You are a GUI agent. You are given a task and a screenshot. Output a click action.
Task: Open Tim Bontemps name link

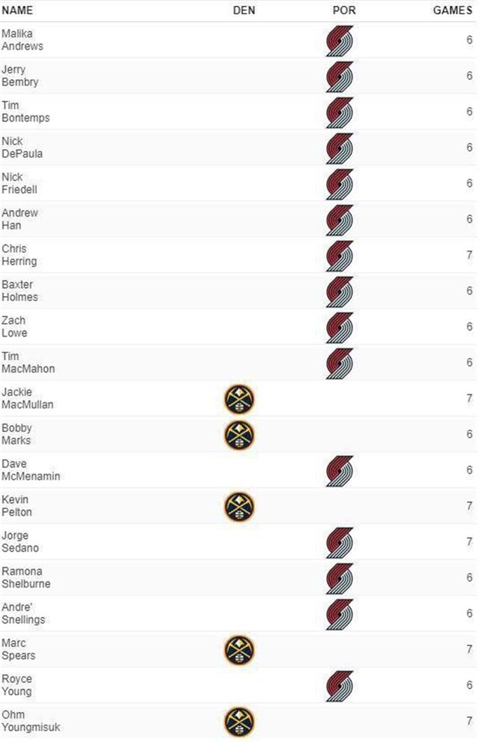click(x=25, y=112)
